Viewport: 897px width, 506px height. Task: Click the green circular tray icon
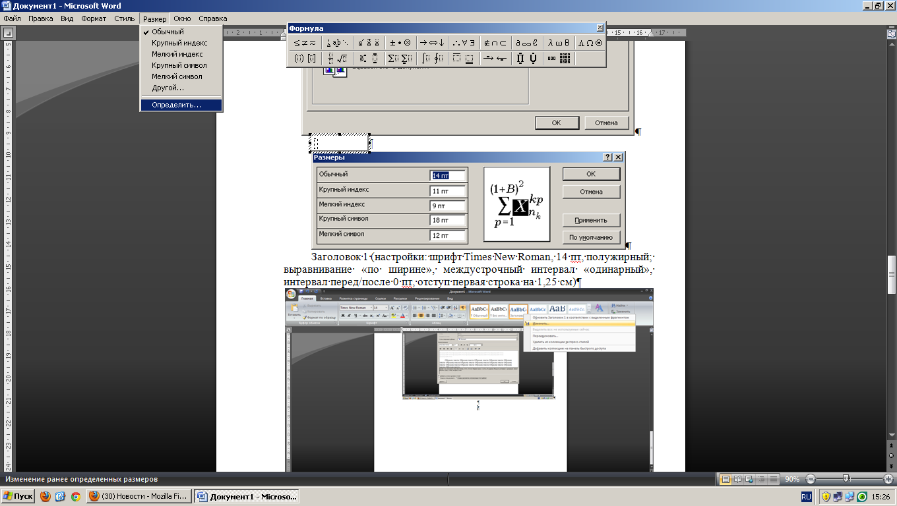861,496
